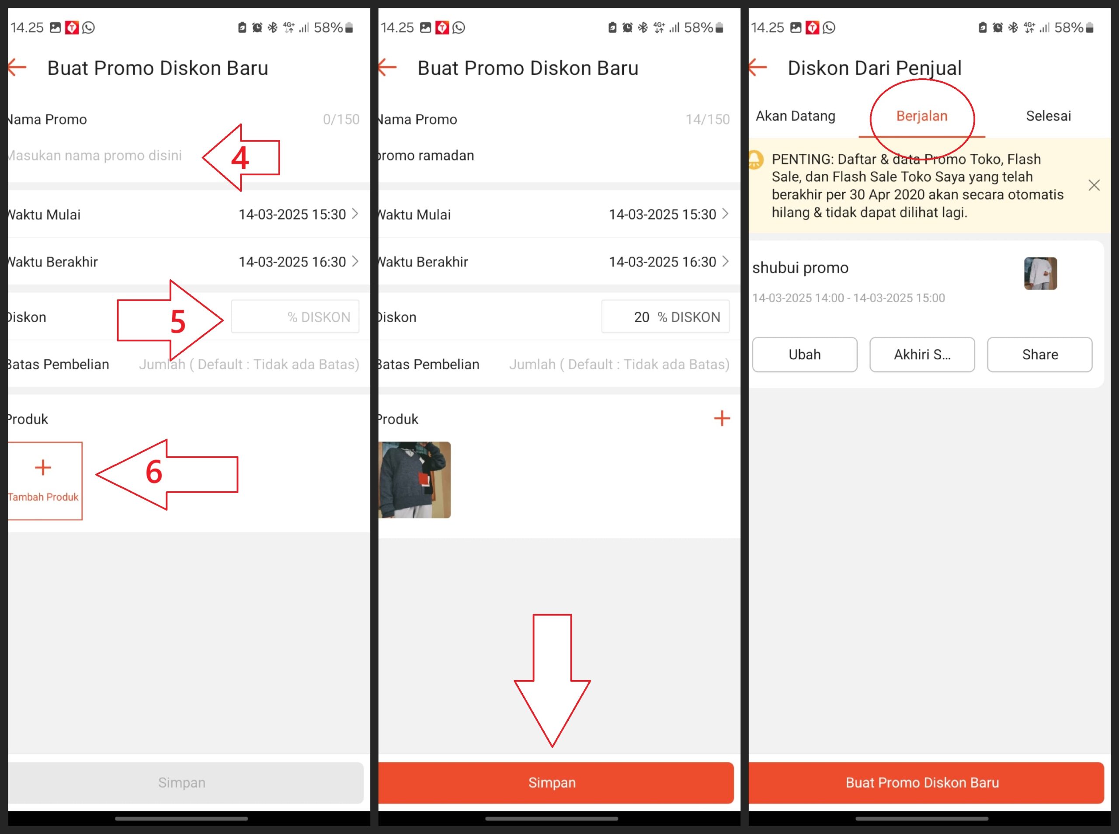The width and height of the screenshot is (1119, 834).
Task: Tap Masukan nama promo input field
Action: coord(96,155)
